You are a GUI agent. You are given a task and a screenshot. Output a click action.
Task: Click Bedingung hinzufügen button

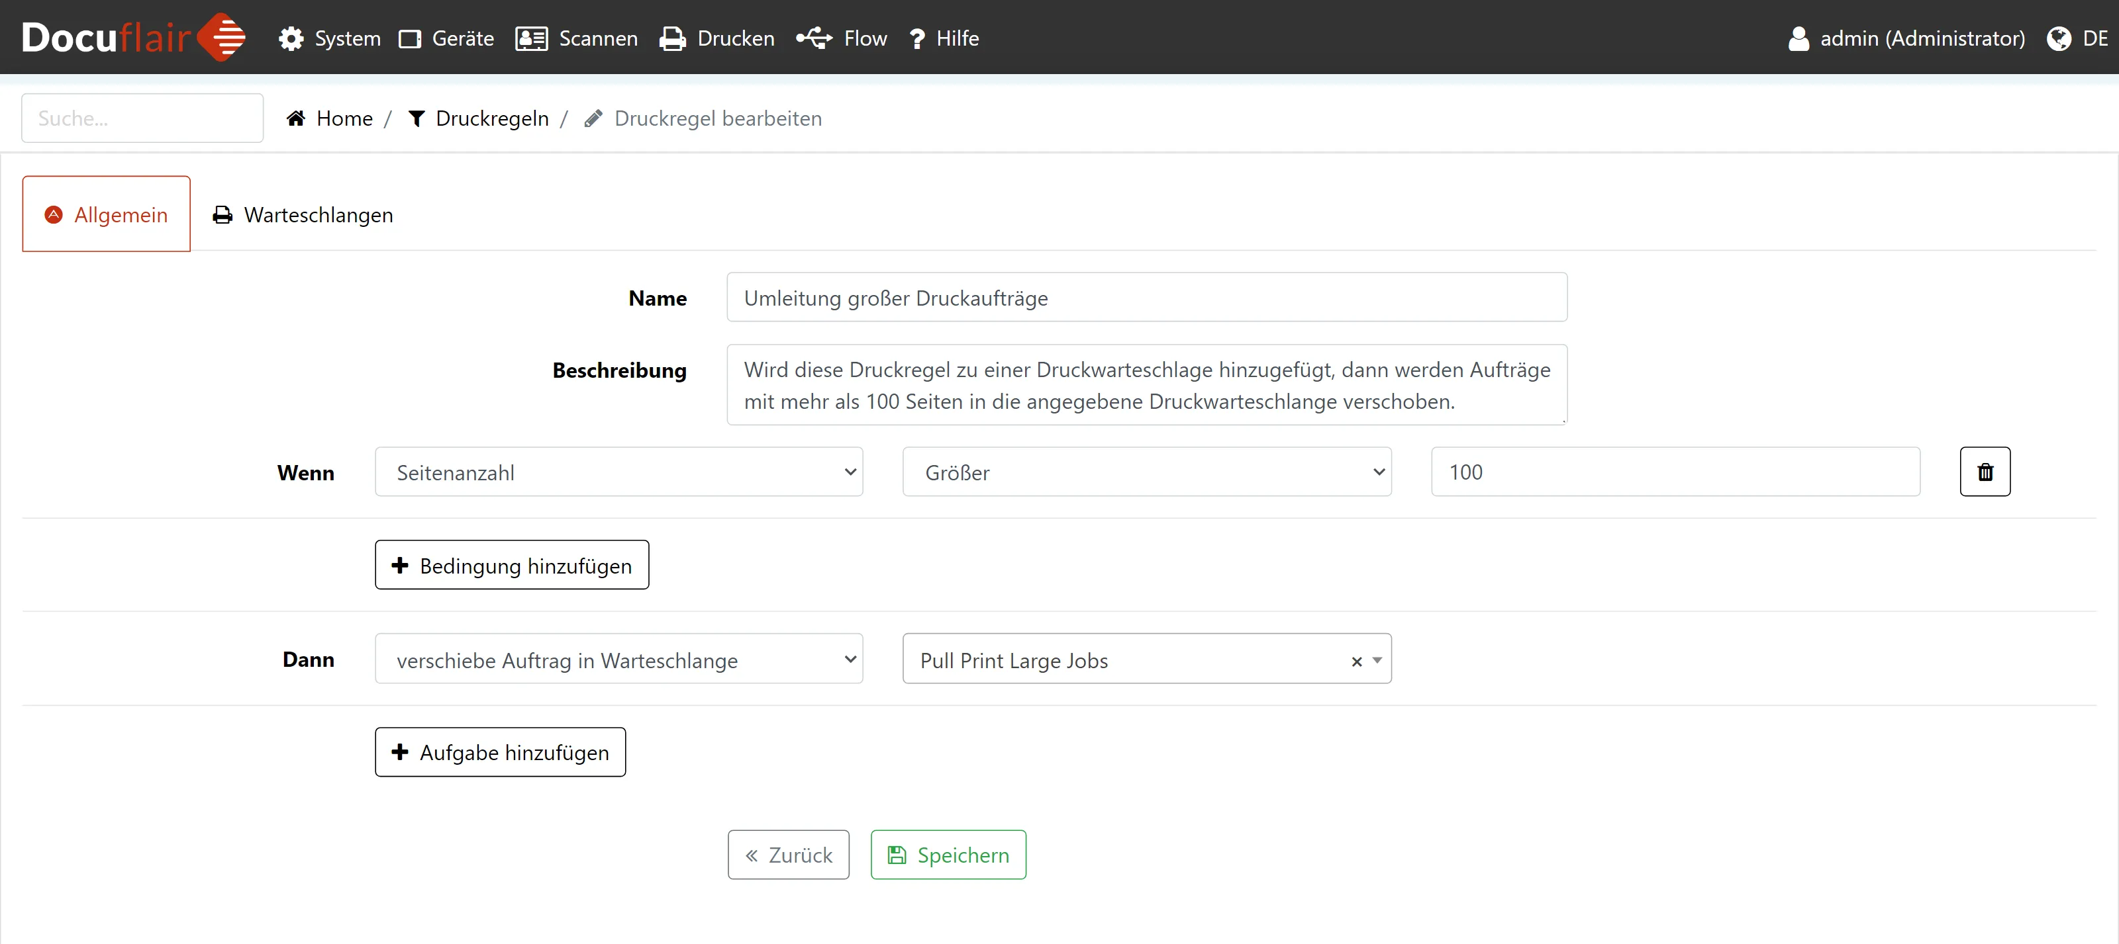(x=512, y=565)
